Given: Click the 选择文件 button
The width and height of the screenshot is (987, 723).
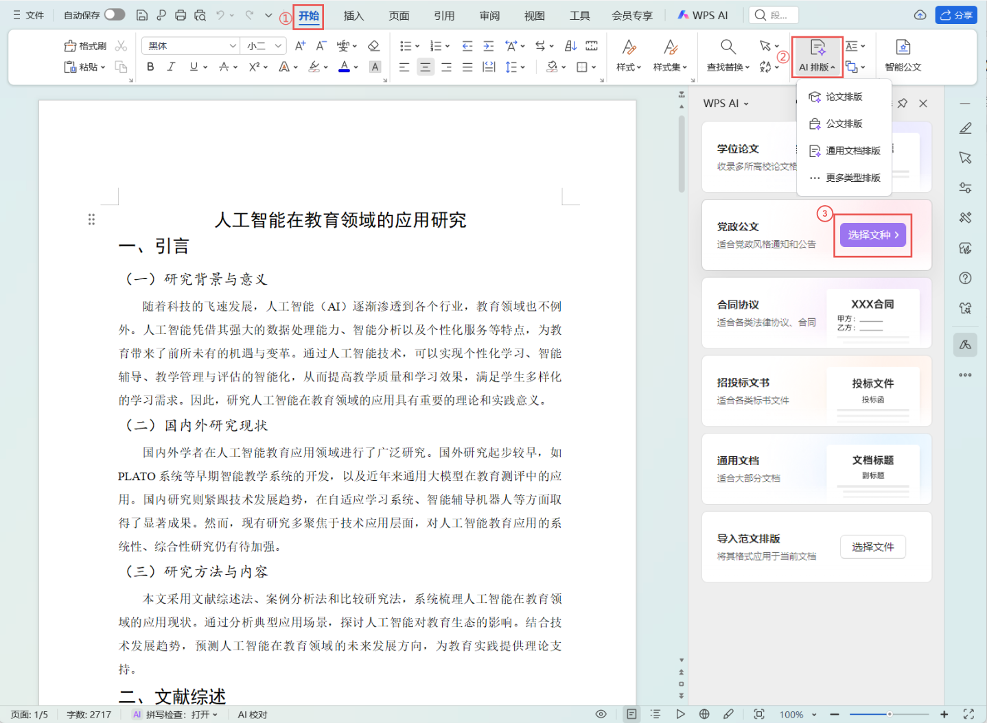Looking at the screenshot, I should (872, 547).
